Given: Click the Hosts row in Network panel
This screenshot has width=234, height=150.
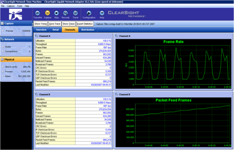Looking at the screenshot, I should [16, 47].
